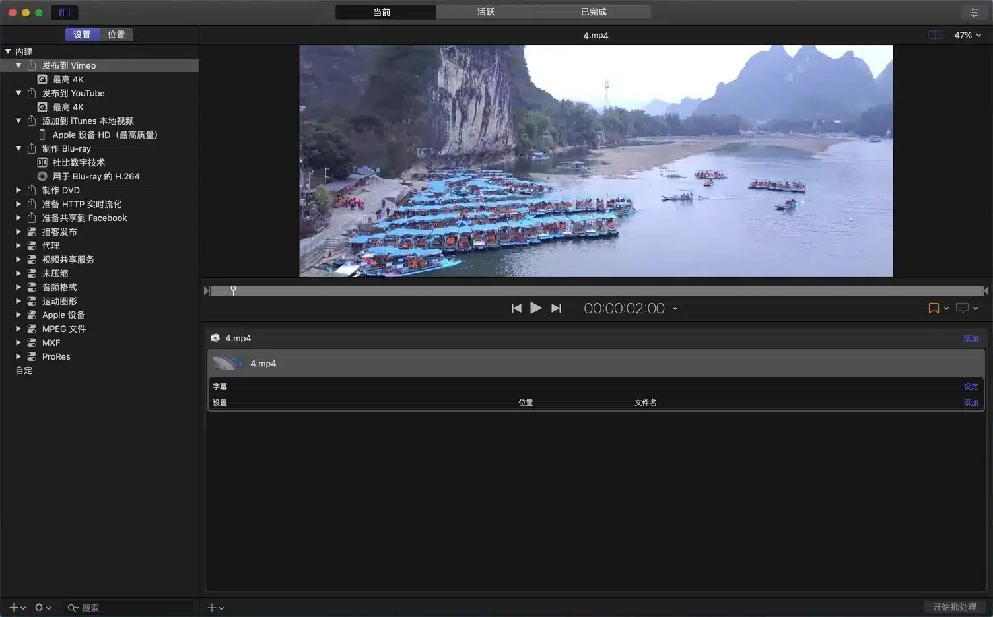Screen dimensions: 993x617
Task: Expand the 制作 DVD preset group
Action: (x=18, y=190)
